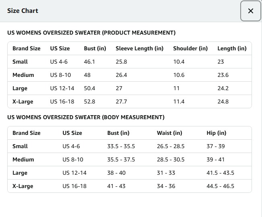Click the Large hip range 41.5 - 43.5
Viewport: 262px width, 217px height.
[x=220, y=173]
